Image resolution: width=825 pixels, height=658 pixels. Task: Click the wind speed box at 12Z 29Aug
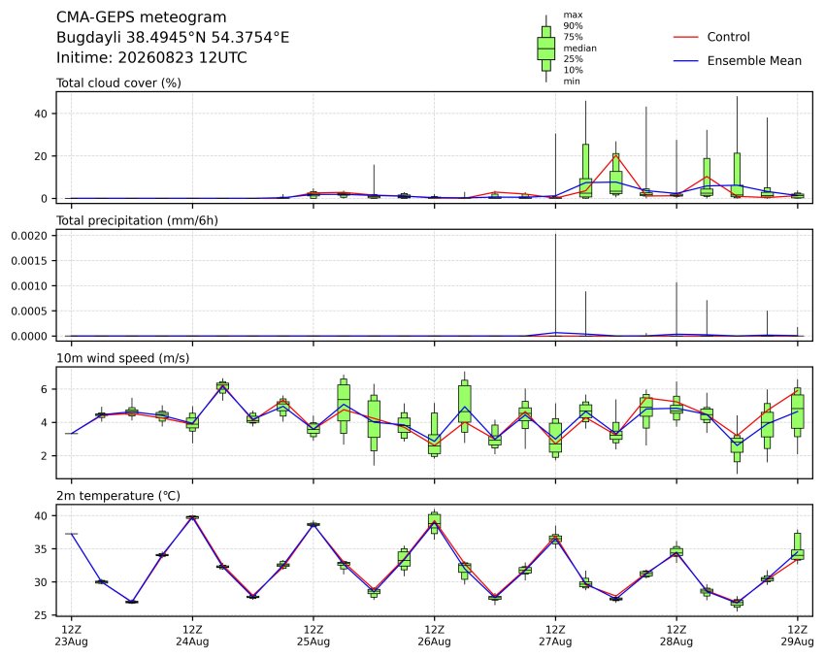tap(798, 411)
